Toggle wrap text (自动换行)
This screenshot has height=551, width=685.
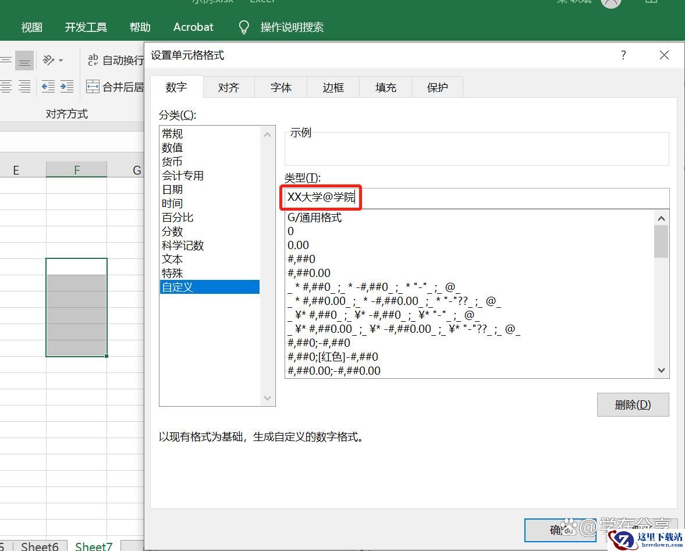click(x=115, y=60)
